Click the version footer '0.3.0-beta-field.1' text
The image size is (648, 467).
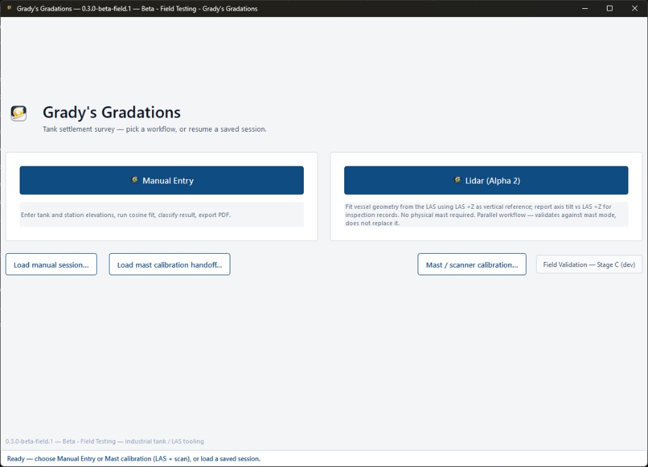point(104,442)
